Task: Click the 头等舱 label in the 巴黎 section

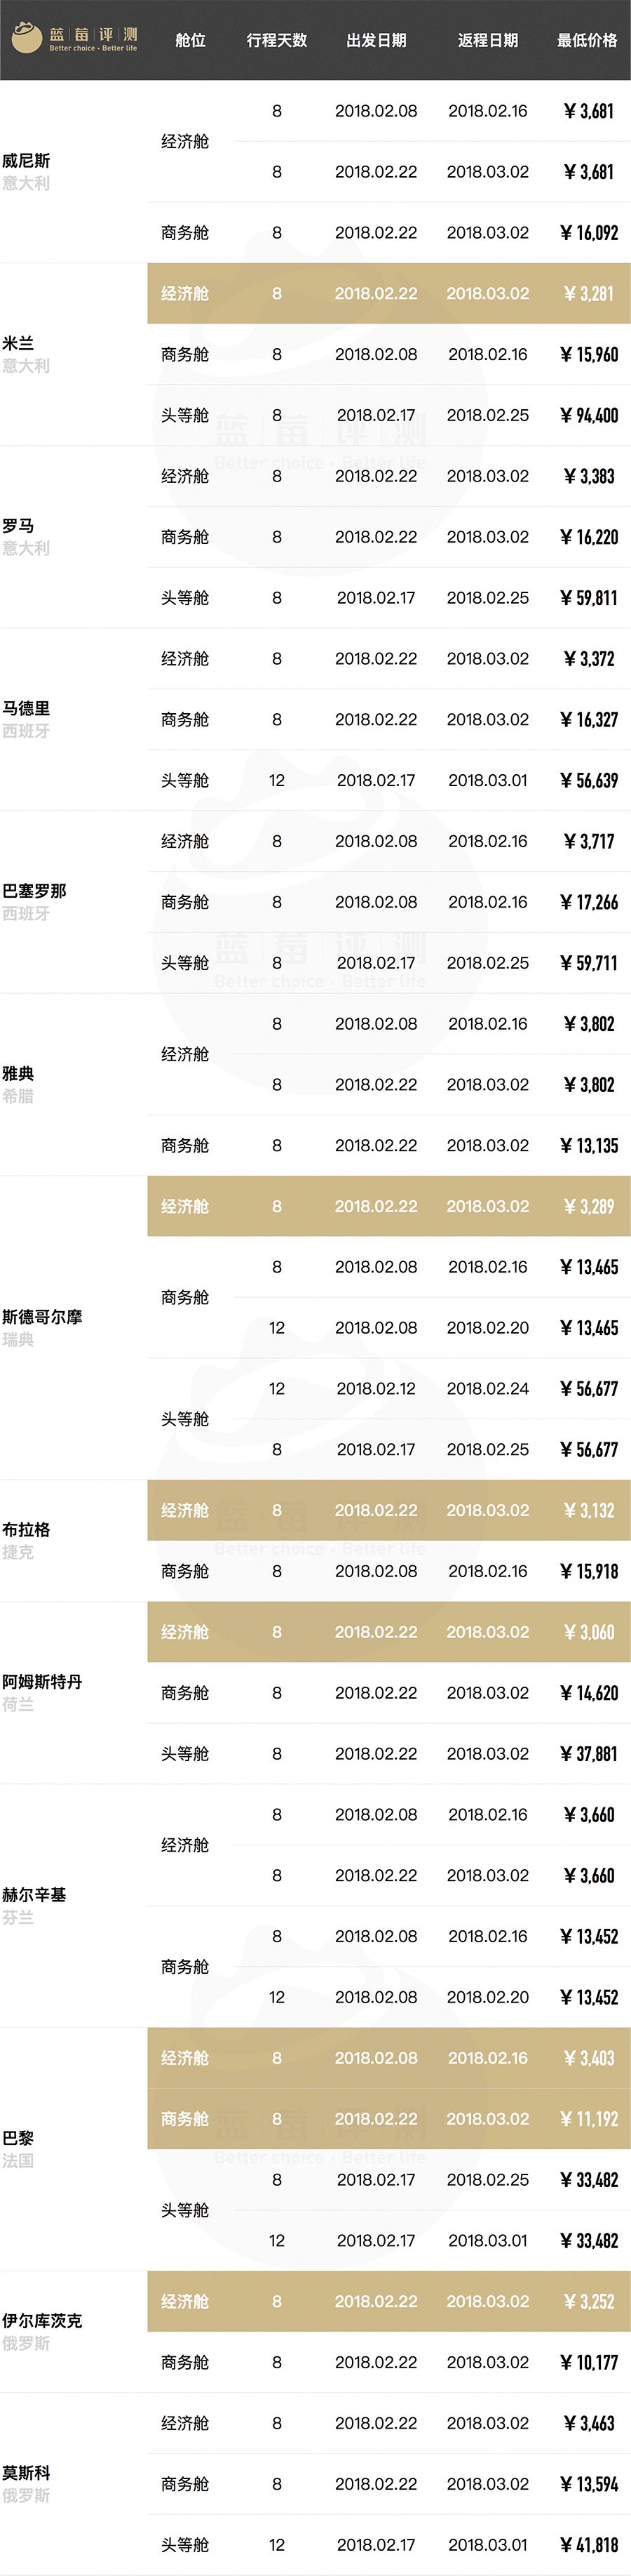Action: coord(184,2210)
